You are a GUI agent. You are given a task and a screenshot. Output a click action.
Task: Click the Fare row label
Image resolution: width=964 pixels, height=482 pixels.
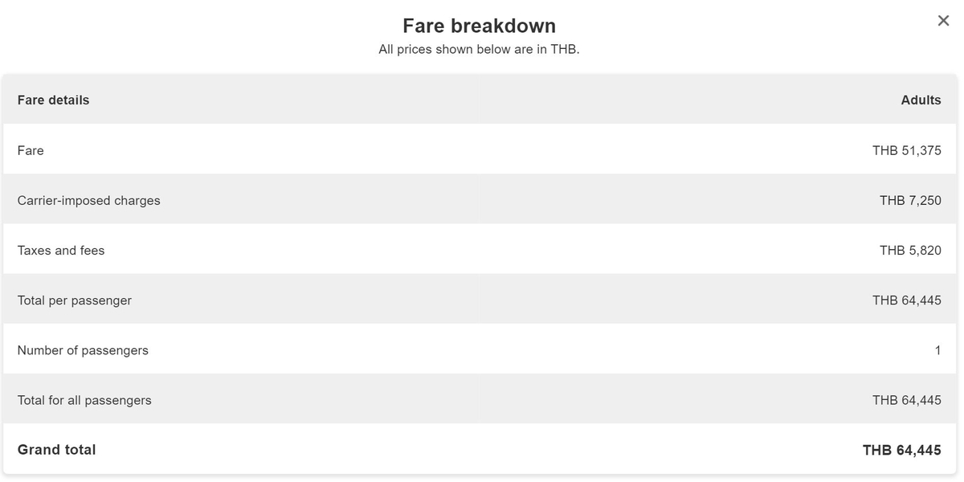[x=31, y=150]
